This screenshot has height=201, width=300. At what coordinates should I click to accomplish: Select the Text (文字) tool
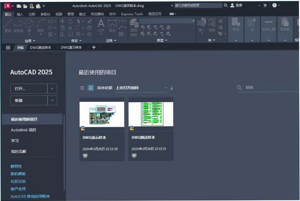coord(101,26)
